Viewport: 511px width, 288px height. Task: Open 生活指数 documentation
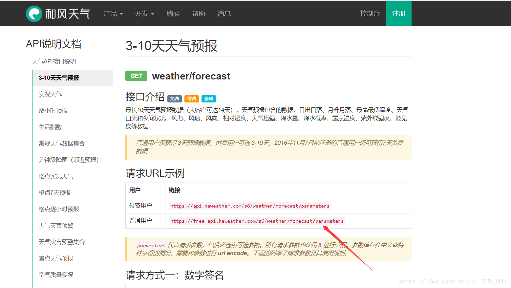tap(50, 127)
